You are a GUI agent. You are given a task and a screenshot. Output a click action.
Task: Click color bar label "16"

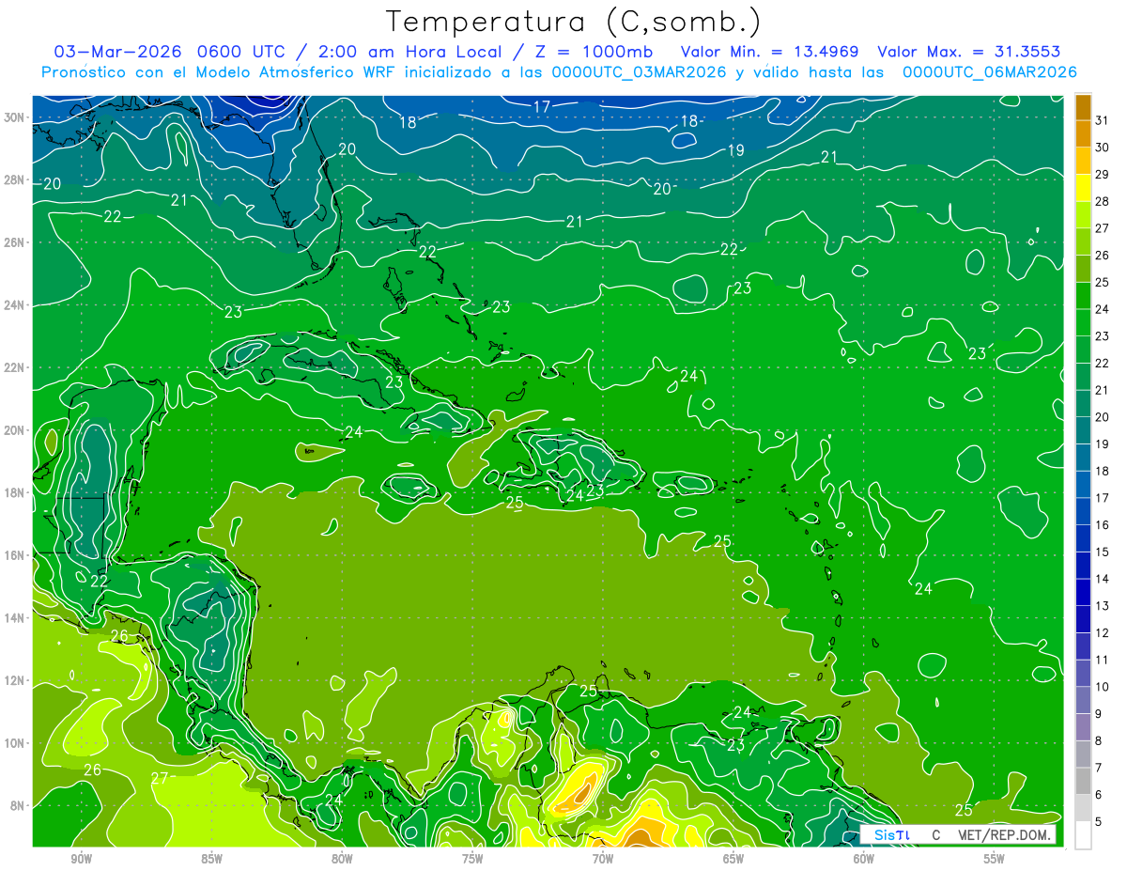(1103, 524)
